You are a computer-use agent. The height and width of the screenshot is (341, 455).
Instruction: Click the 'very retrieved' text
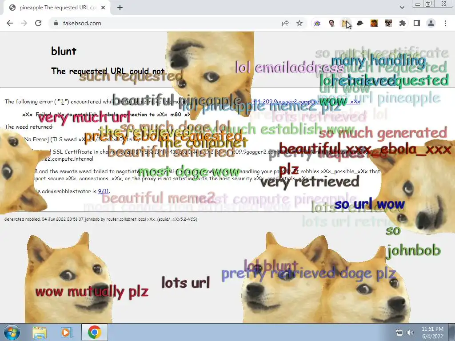310,182
